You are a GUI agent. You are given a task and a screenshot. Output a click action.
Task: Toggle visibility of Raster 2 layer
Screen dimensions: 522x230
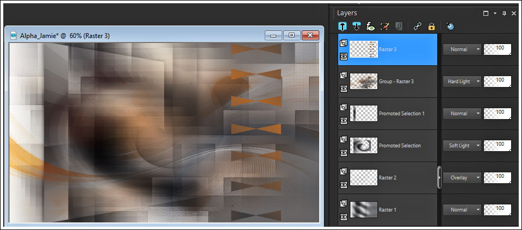coord(344,185)
